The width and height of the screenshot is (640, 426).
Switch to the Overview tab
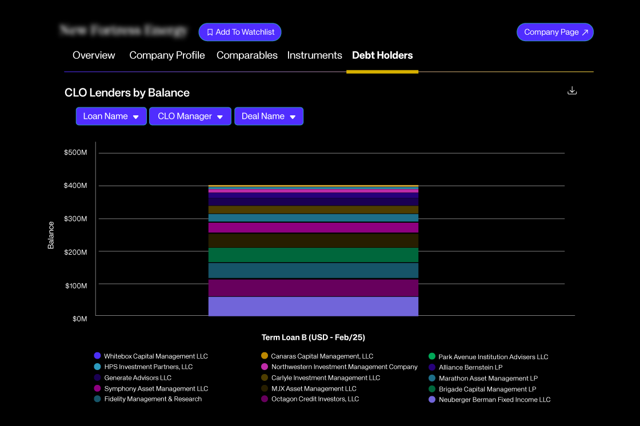(94, 55)
